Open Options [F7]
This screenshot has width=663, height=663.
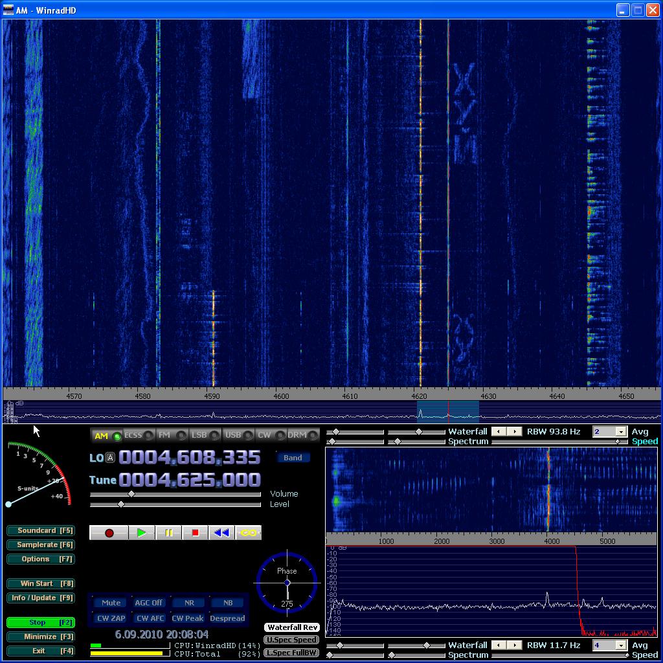coord(40,559)
